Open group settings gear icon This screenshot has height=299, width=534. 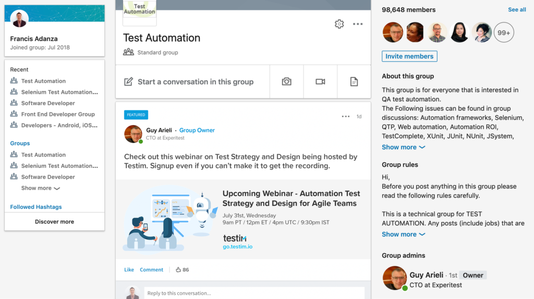tap(339, 24)
